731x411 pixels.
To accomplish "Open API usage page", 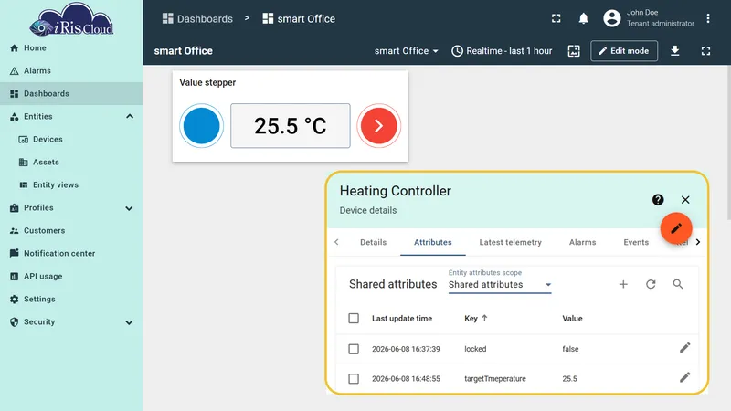I will pyautogui.click(x=71, y=277).
